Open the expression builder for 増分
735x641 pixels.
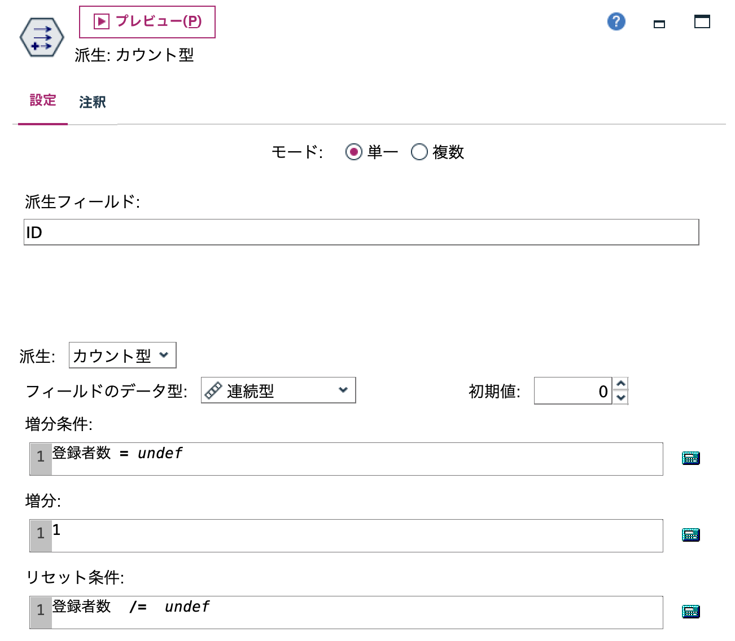click(x=690, y=535)
